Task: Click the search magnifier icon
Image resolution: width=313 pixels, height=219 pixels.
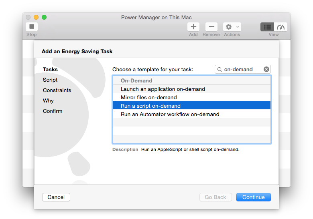Action: click(x=220, y=69)
